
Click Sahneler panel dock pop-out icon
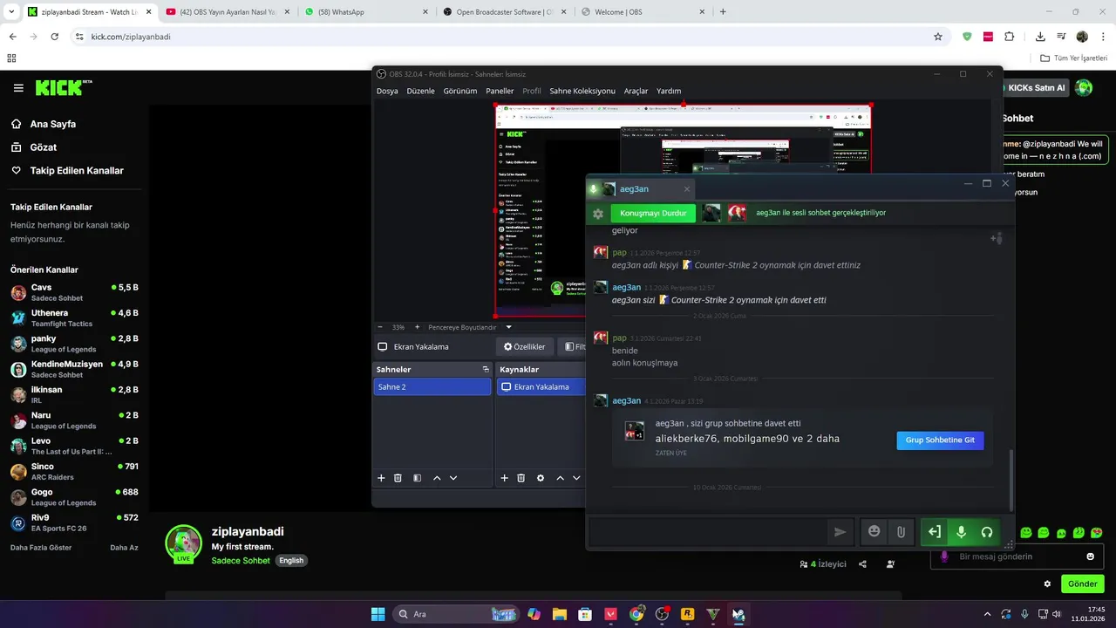tap(486, 370)
